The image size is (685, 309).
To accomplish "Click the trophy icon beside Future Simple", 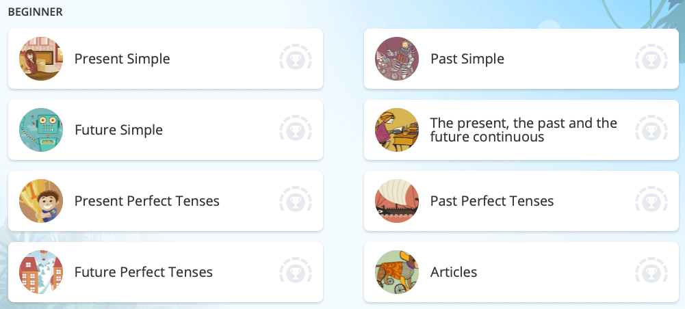I will click(296, 130).
